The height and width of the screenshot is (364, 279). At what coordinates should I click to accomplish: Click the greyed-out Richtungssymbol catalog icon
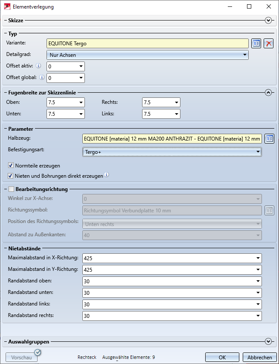(269, 211)
